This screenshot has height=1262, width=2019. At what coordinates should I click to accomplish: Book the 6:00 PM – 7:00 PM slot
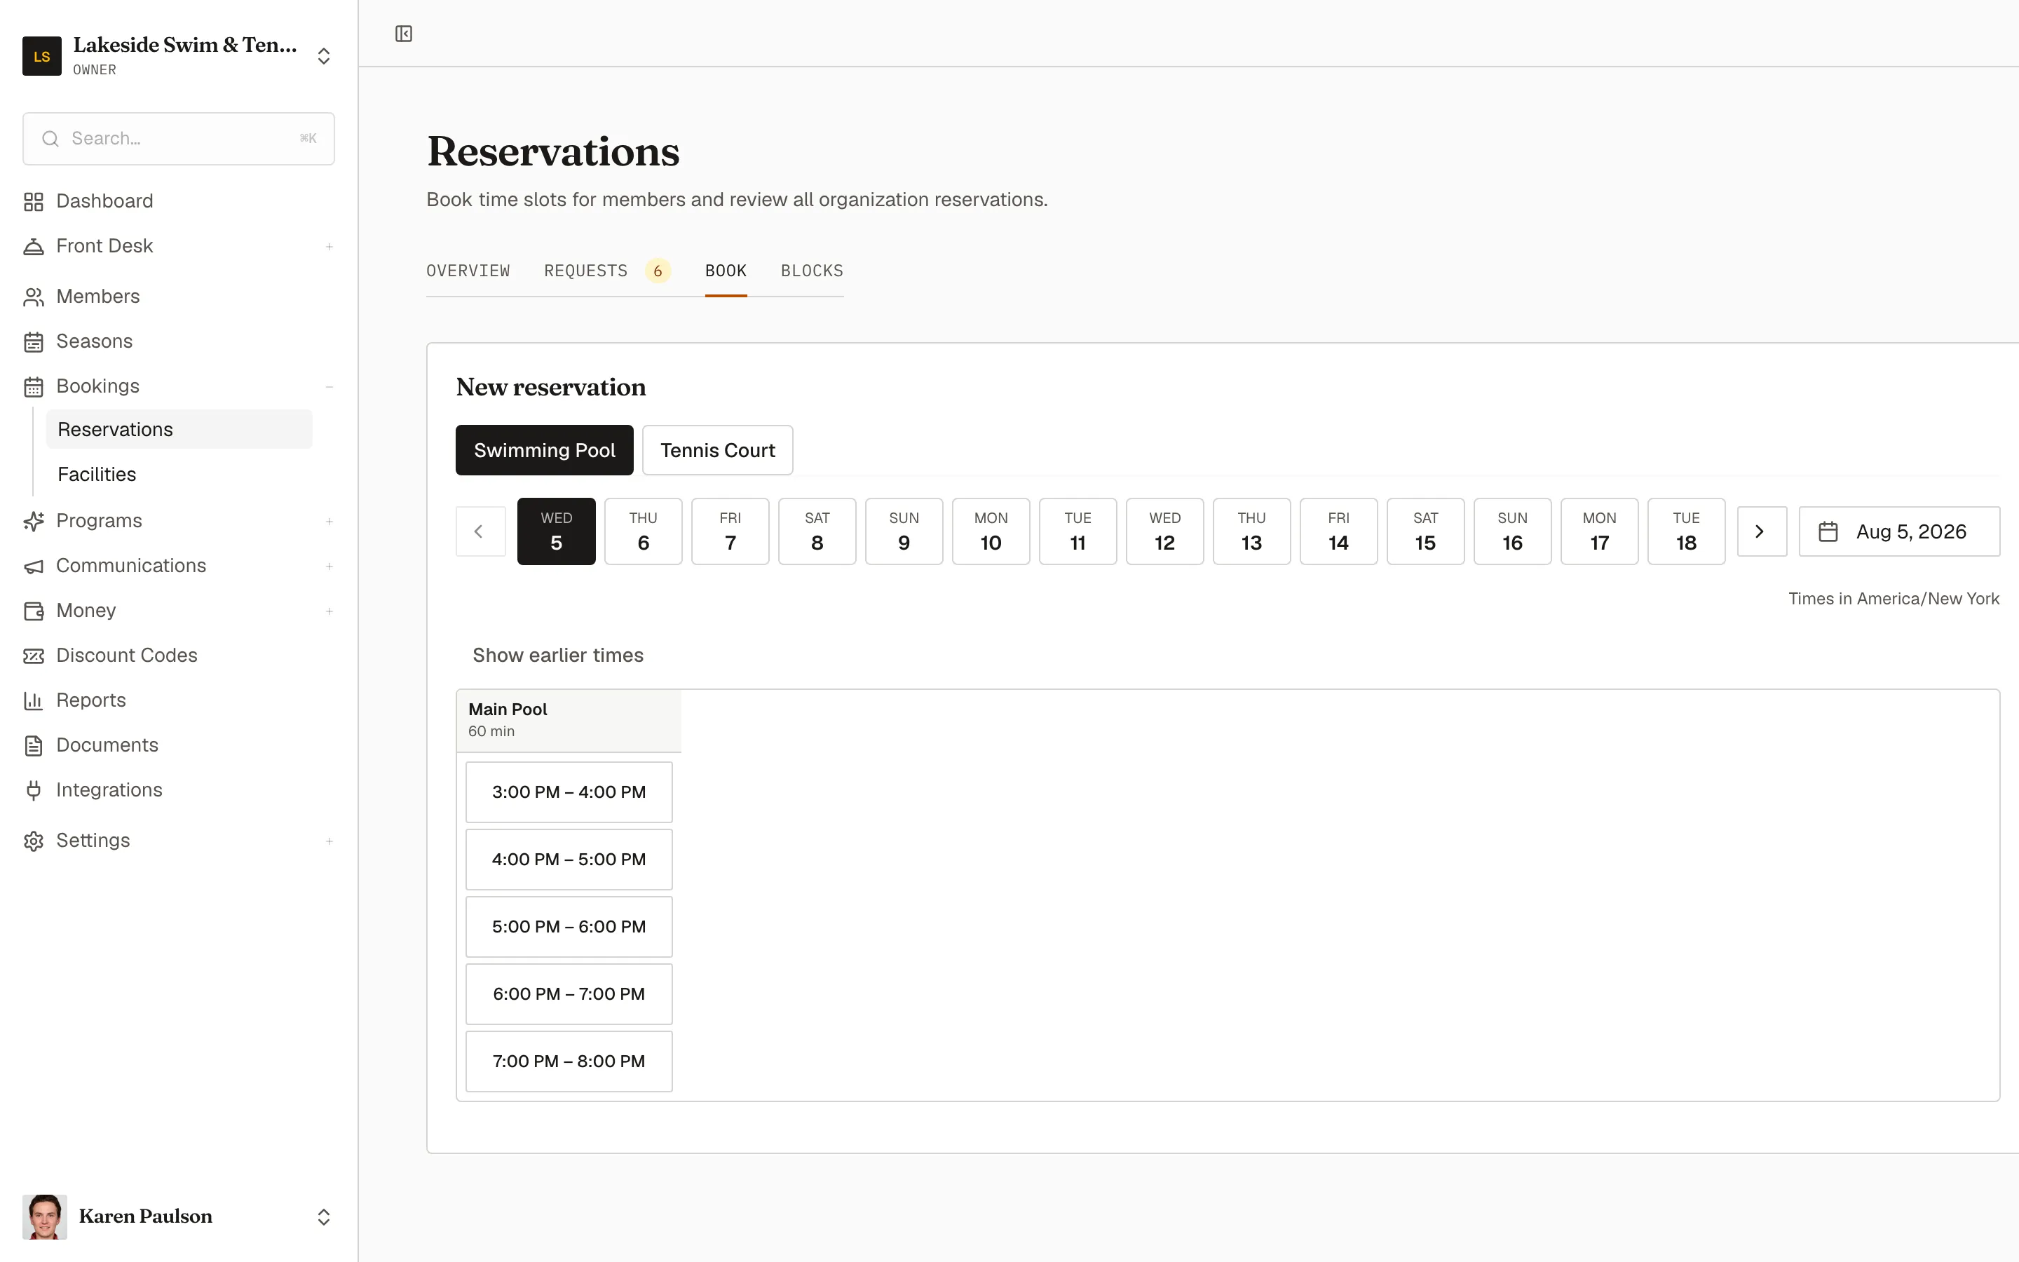tap(569, 994)
